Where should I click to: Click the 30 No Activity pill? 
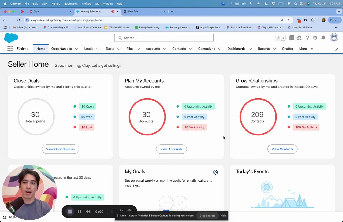pyautogui.click(x=194, y=127)
